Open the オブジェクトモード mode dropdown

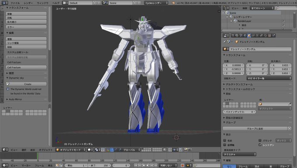pos(71,150)
